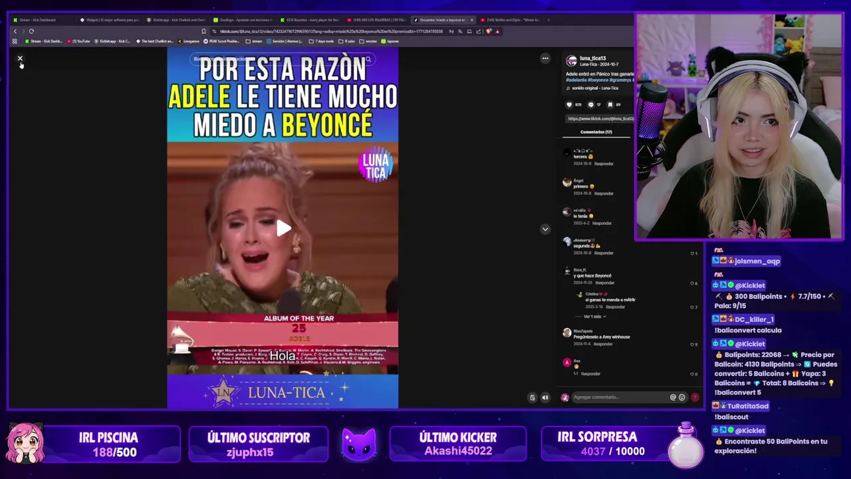
Task: Click the address bar bookmark icon
Action: coord(203,31)
